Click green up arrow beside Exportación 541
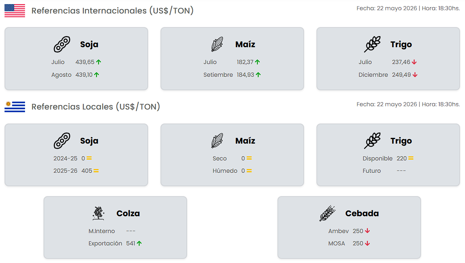This screenshot has width=465, height=263. [140, 243]
